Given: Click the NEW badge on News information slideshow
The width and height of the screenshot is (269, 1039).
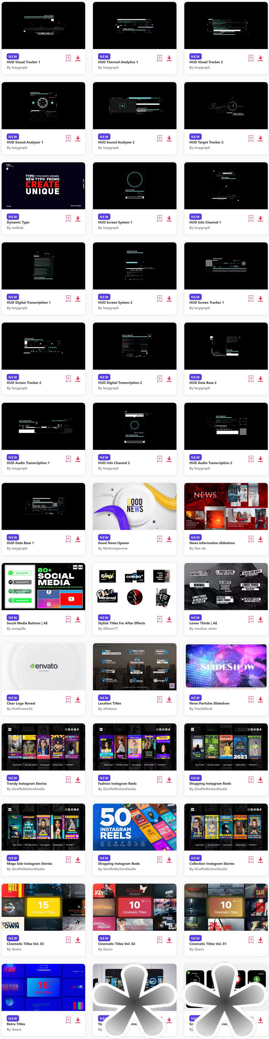Looking at the screenshot, I should (195, 537).
